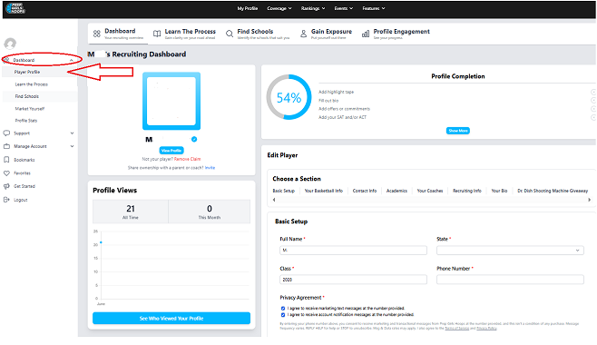Click the Manage Account briefcase icon

coord(6,146)
